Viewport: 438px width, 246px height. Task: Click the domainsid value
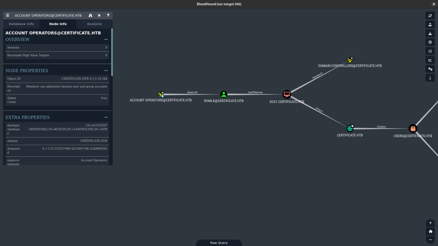[x=74, y=149]
